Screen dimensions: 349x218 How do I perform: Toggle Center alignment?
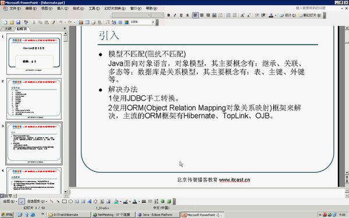202,15
